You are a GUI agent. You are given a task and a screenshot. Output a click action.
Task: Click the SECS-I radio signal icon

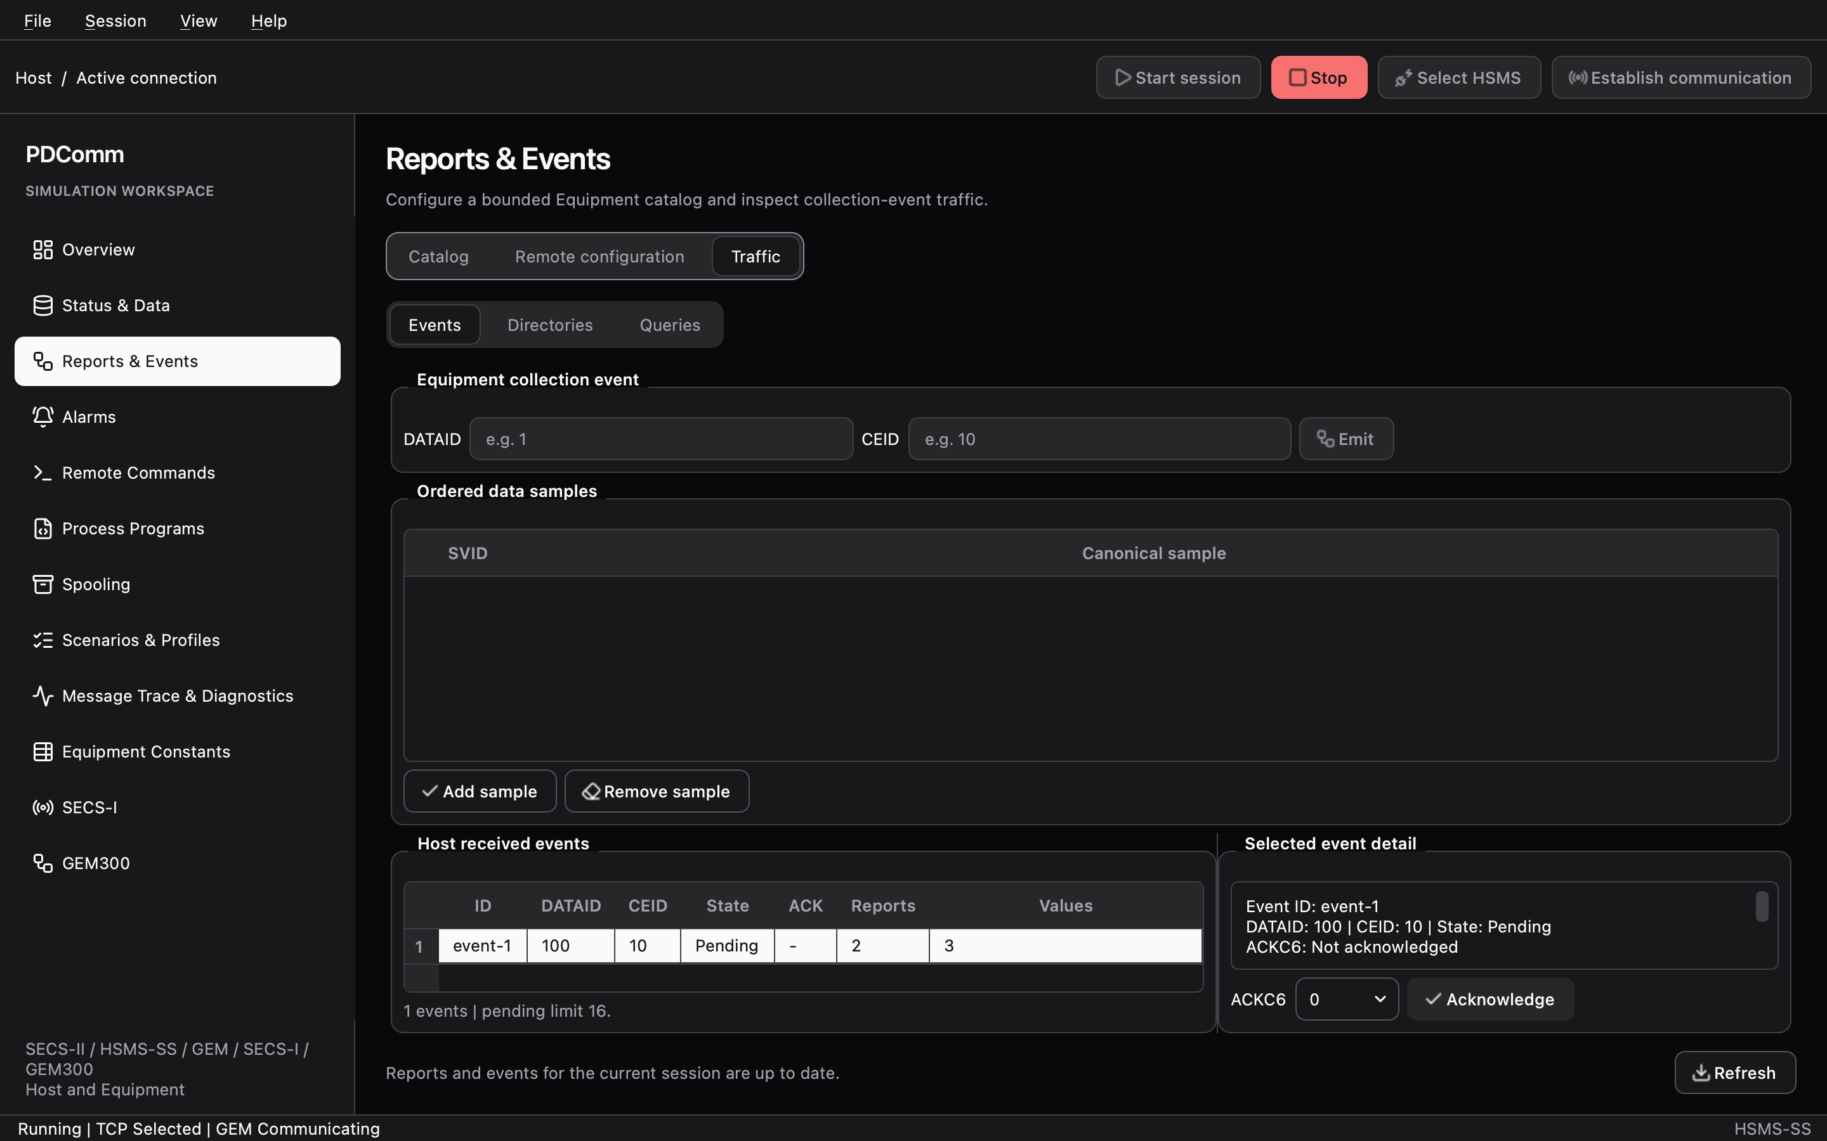[x=43, y=808]
